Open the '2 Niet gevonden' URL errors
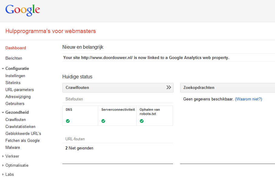 pyautogui.click(x=79, y=148)
